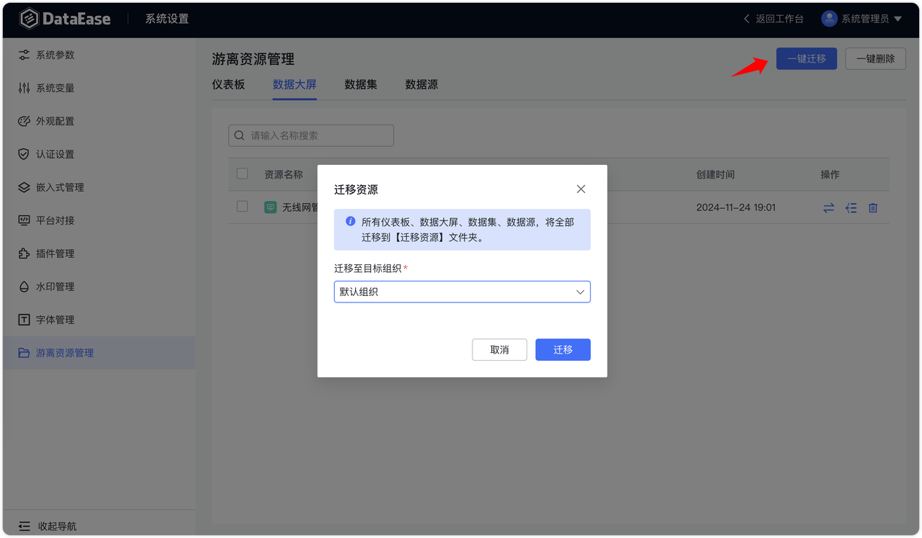Viewport: 922px width, 538px height.
Task: Open 系统管理员 user dropdown
Action: tap(861, 19)
